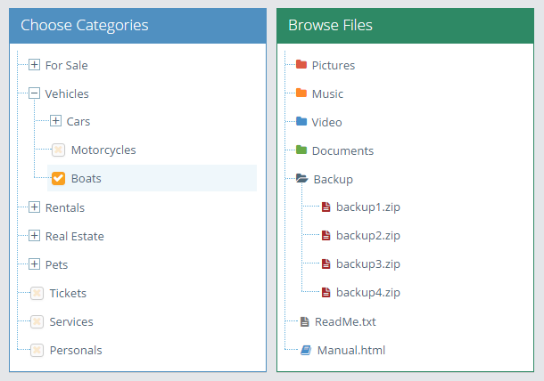This screenshot has height=381, width=544.
Task: Click the orange Music folder icon
Action: [301, 93]
